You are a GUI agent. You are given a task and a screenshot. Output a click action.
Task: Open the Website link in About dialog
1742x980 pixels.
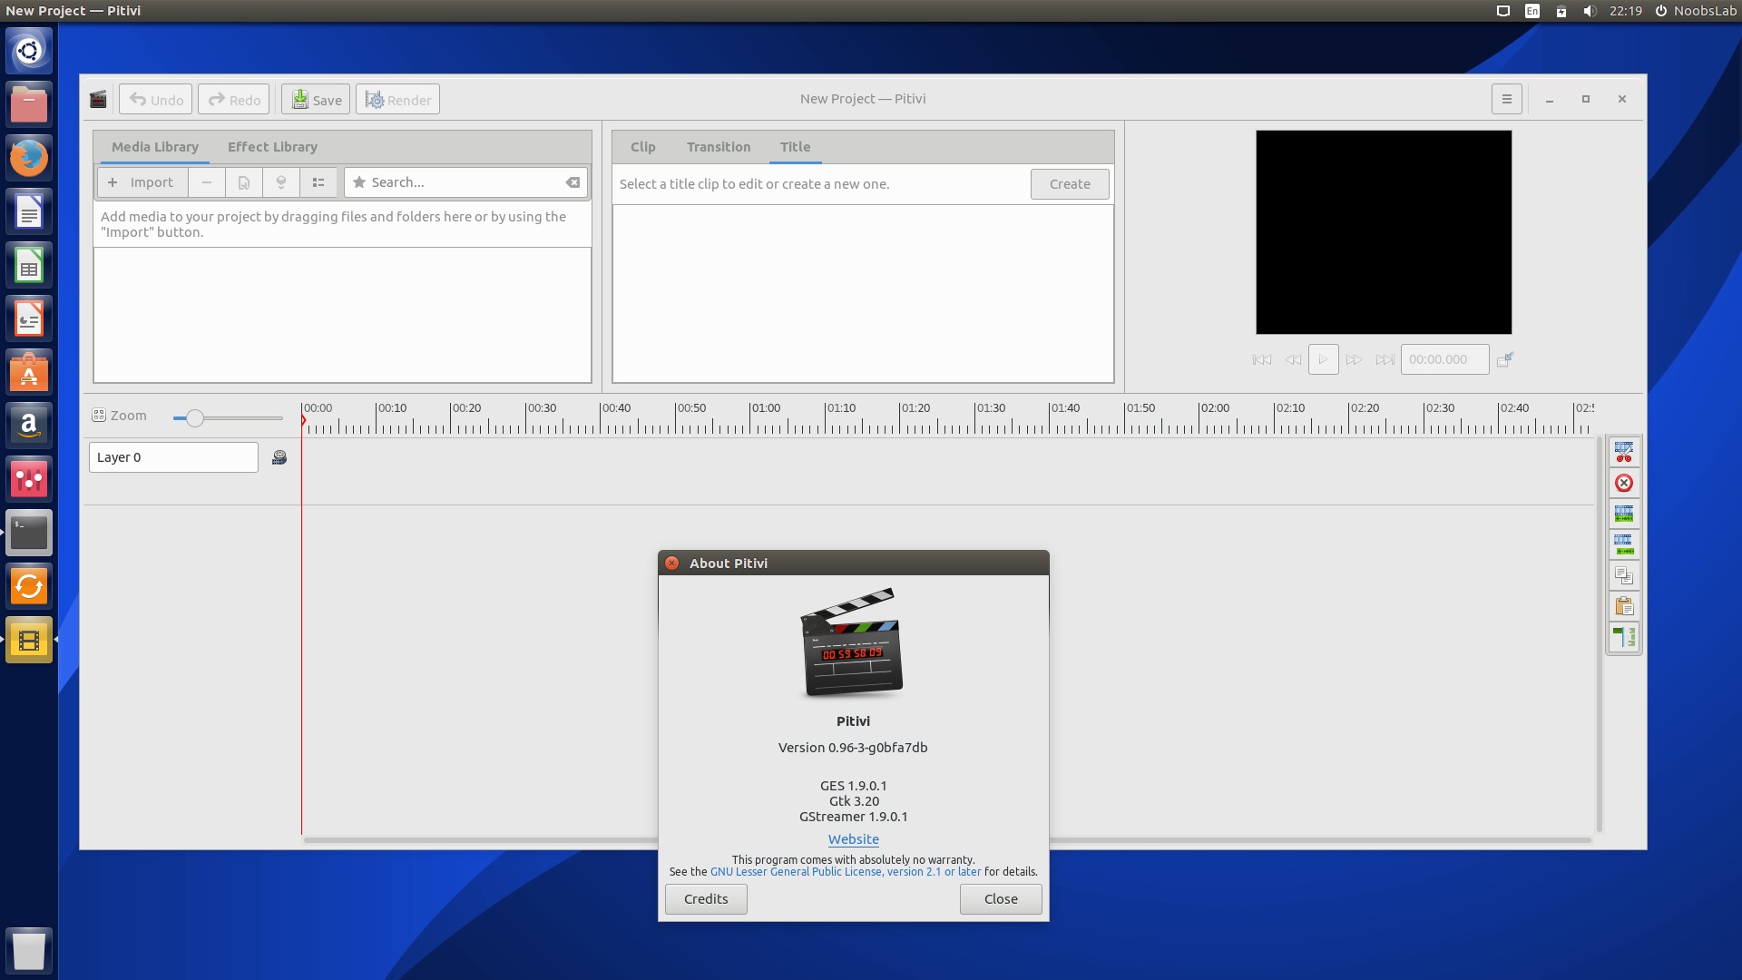click(x=853, y=839)
